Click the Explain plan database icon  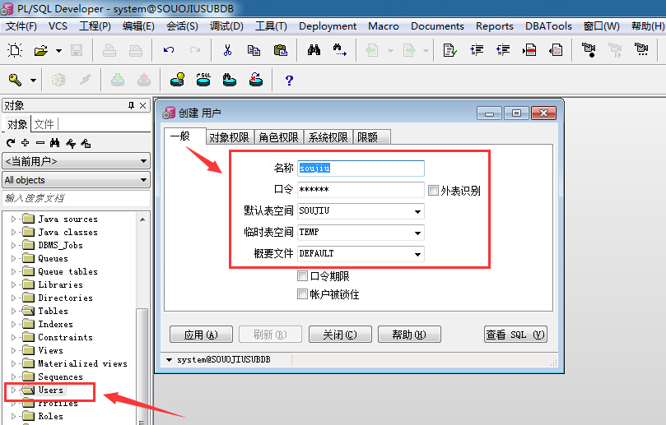click(177, 80)
